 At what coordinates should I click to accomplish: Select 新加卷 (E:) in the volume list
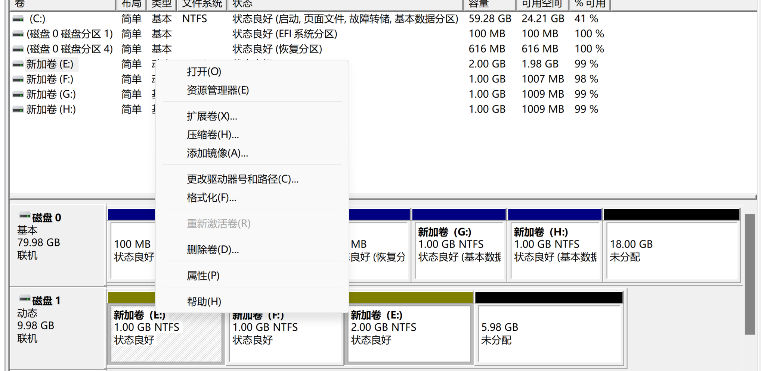tap(50, 65)
